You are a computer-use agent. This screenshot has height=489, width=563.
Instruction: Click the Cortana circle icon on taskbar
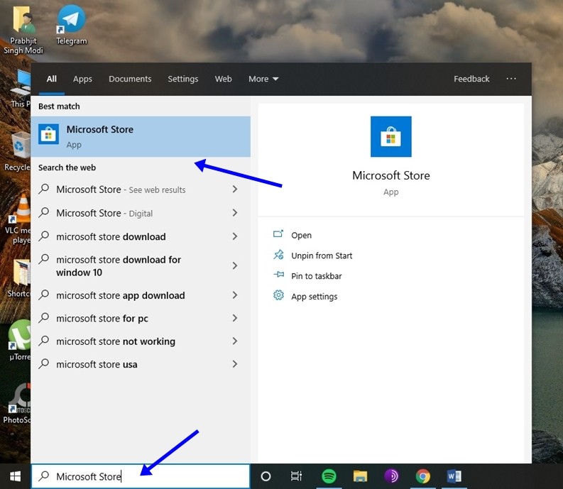(x=266, y=476)
